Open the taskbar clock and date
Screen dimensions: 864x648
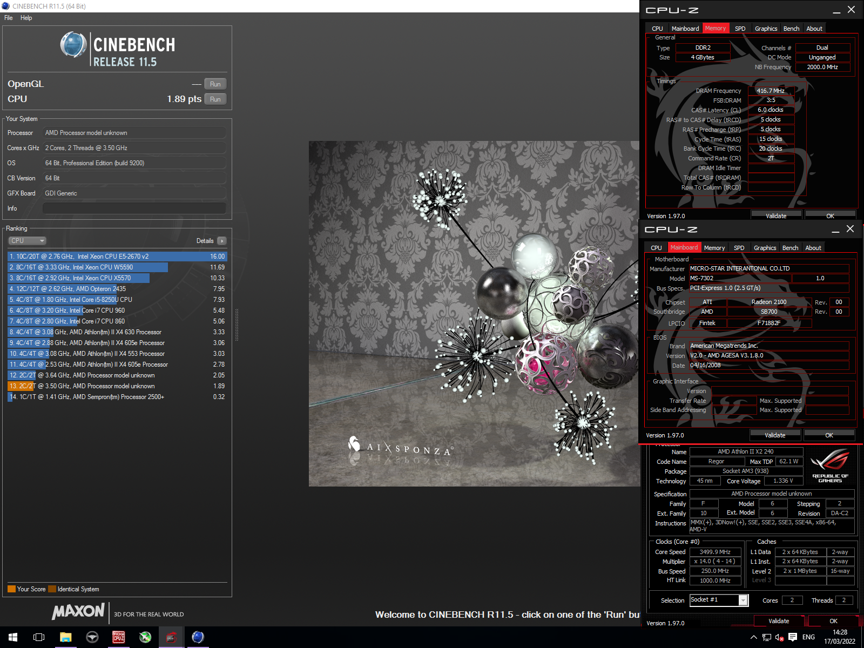point(840,637)
